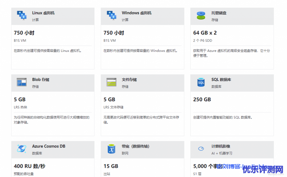Select the managed disks icon

(x=201, y=15)
